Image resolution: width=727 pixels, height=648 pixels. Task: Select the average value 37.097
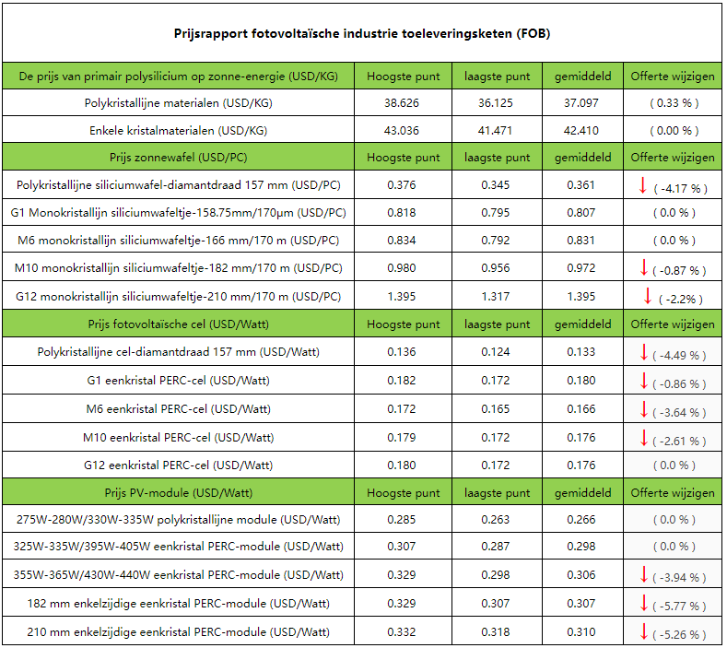tap(581, 103)
